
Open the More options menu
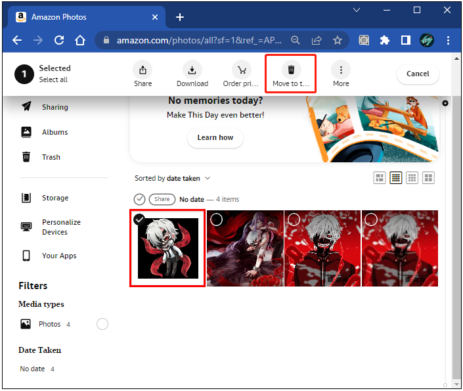[340, 70]
